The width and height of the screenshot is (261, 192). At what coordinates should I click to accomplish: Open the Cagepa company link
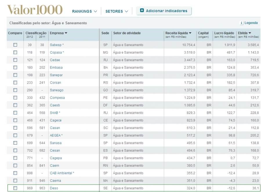[56, 158]
